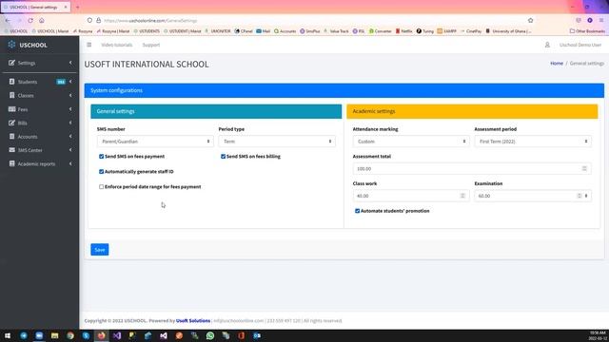Uncheck Automate students' promotion
Viewport: 609px width, 342px height.
358,211
